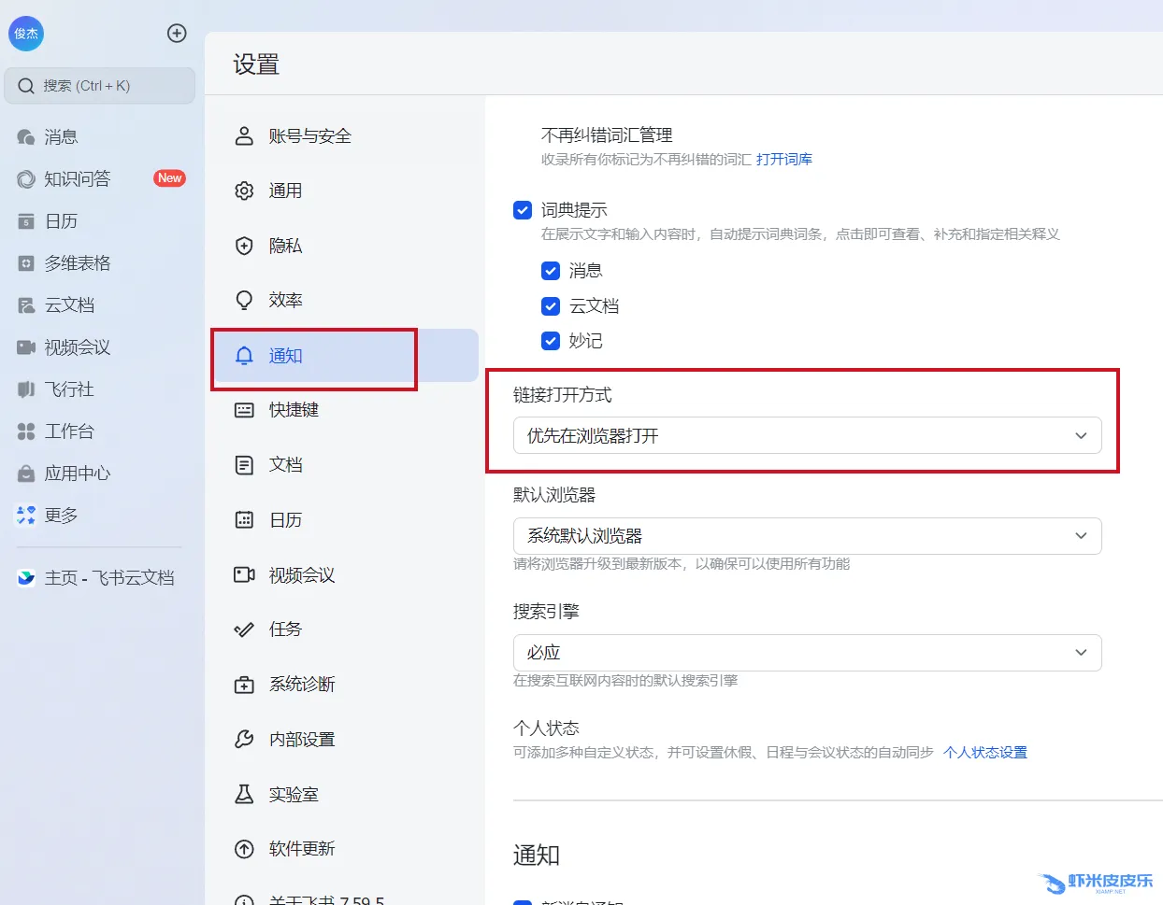Image resolution: width=1163 pixels, height=905 pixels.
Task: Open 飞行社 in the sidebar
Action: click(69, 389)
